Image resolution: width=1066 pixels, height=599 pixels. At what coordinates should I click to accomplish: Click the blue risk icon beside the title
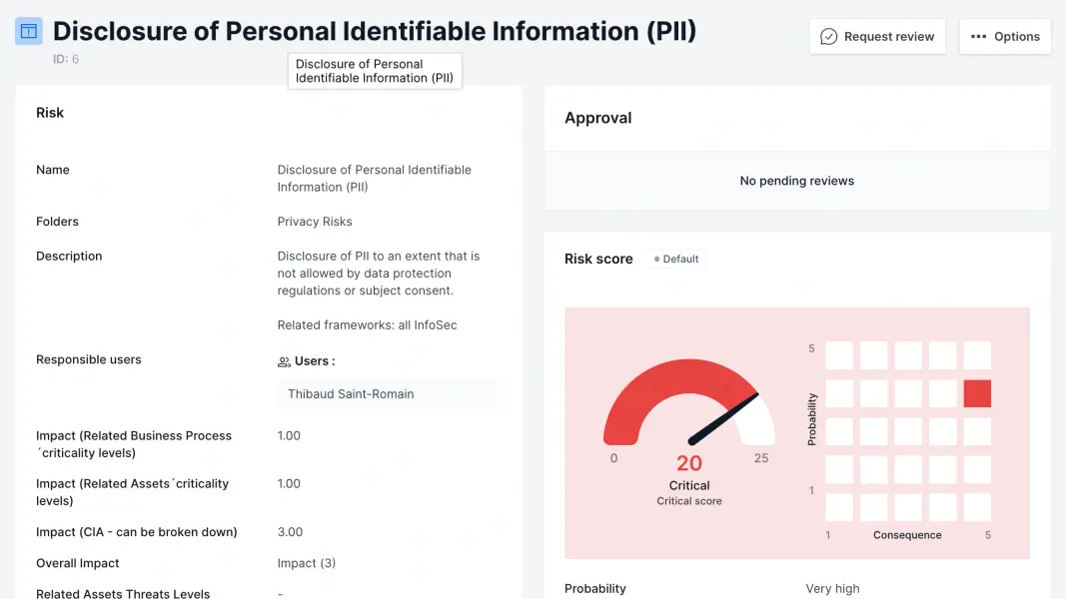tap(29, 32)
